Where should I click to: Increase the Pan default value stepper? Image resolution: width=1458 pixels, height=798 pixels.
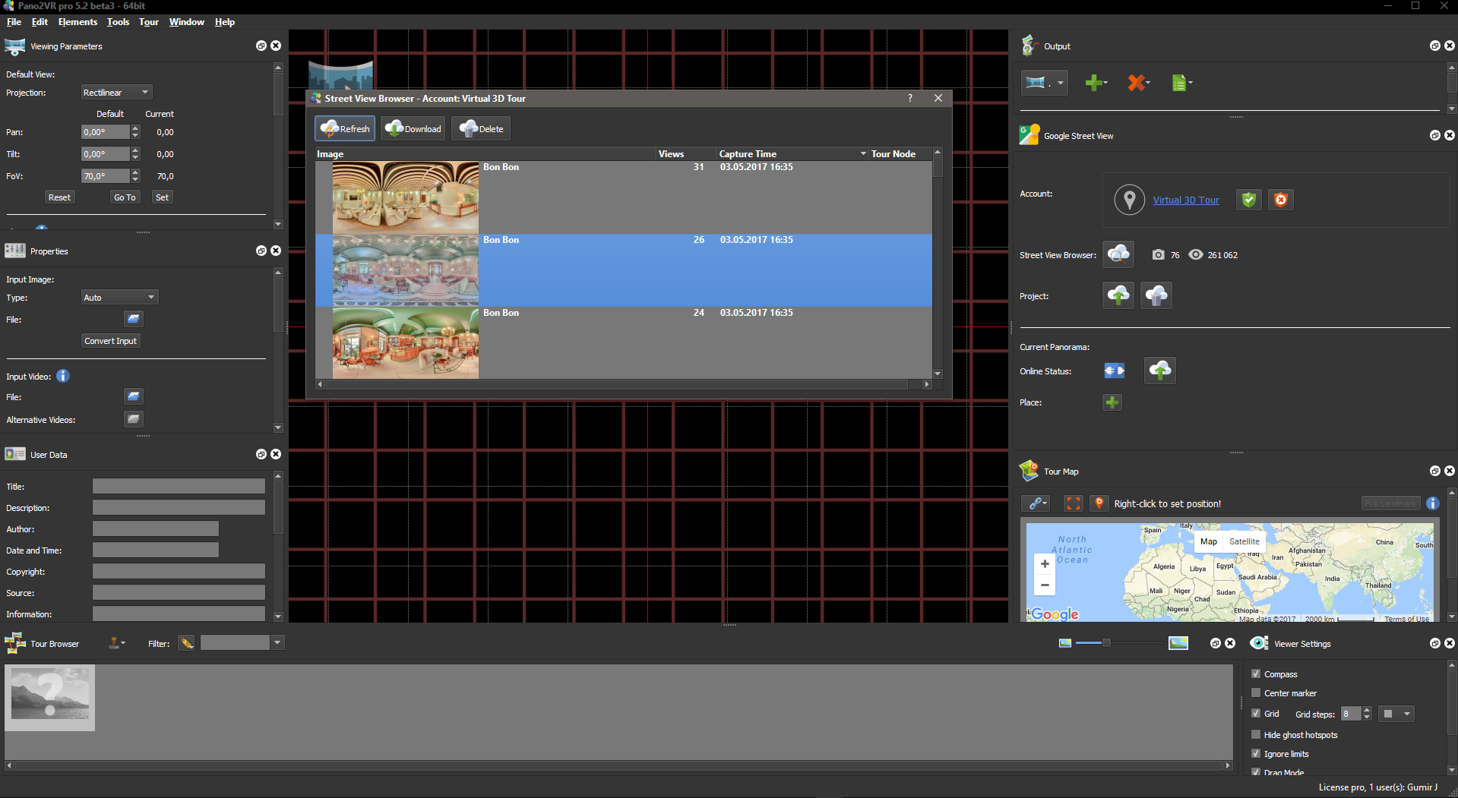tap(135, 128)
